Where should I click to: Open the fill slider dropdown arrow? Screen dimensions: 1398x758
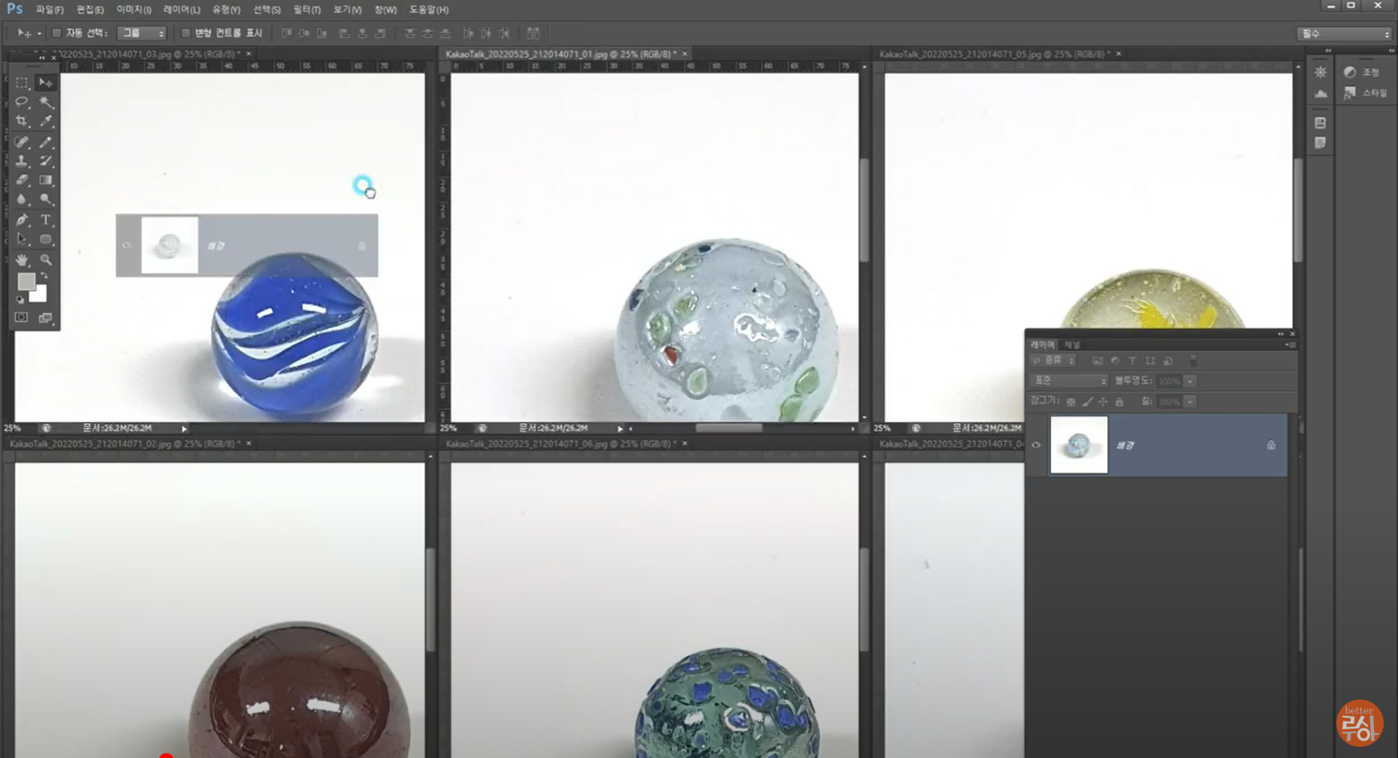(1190, 402)
